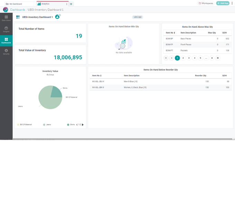Viewport: 235px width, 209px height.
Task: Toggle the Bill Of Material legend swatch
Action: [x=18, y=125]
